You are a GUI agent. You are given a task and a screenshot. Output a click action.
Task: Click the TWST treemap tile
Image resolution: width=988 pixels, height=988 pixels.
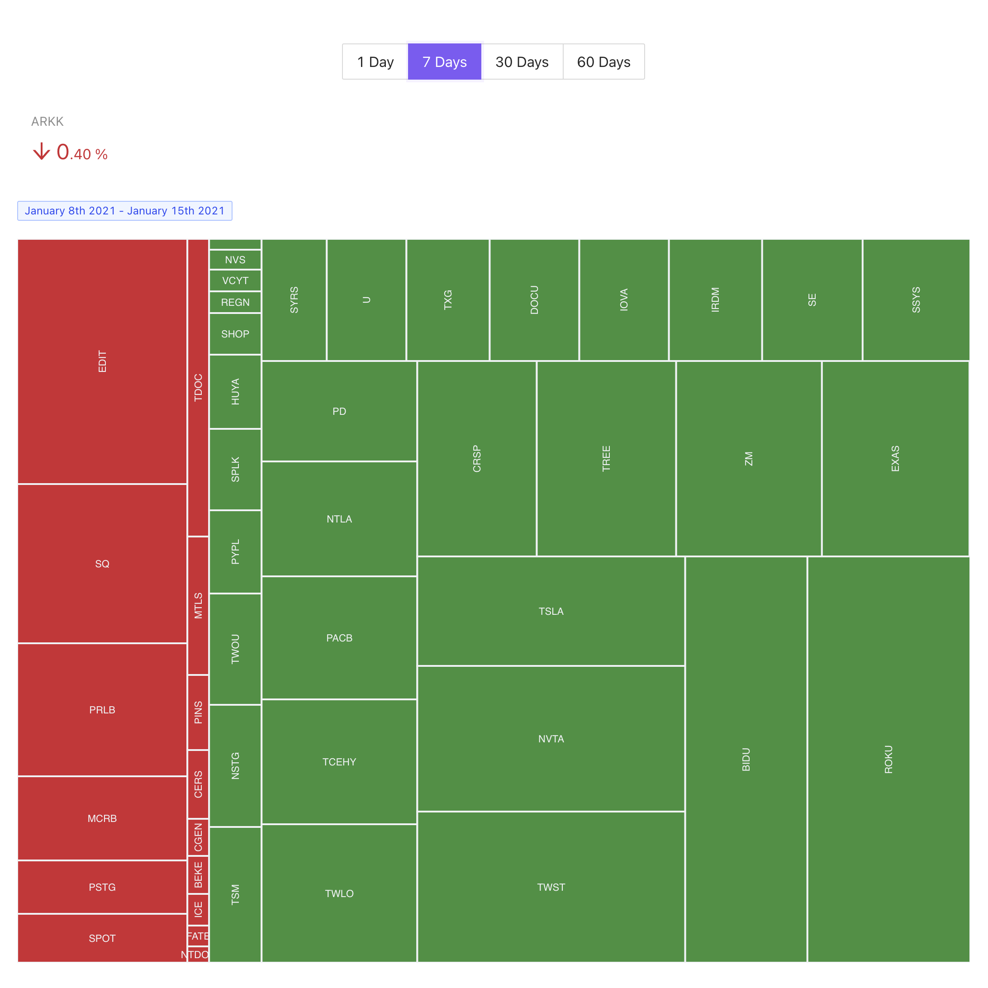coord(551,887)
